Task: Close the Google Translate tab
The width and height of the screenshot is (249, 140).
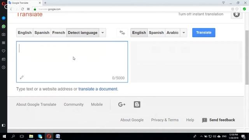Action: [40, 3]
